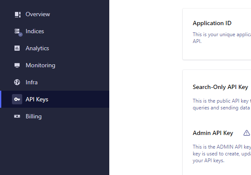Open the Infra sidebar text
Screen dimensions: 251x175
coord(32,83)
